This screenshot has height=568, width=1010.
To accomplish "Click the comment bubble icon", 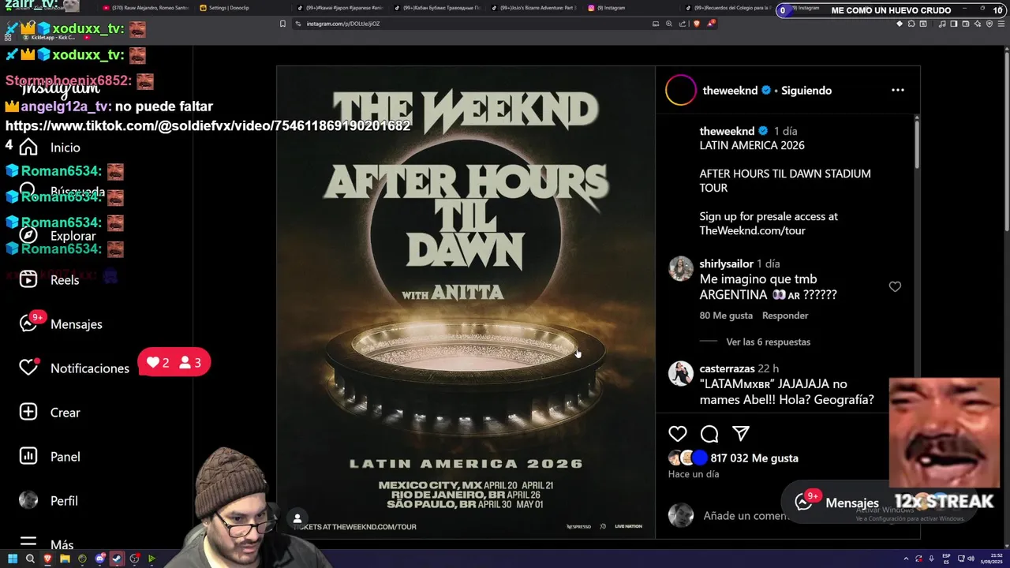I will click(709, 434).
